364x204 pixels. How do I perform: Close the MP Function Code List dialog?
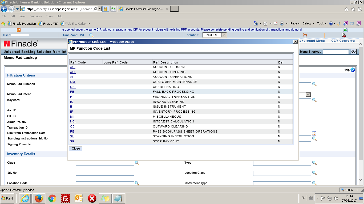pos(296,42)
